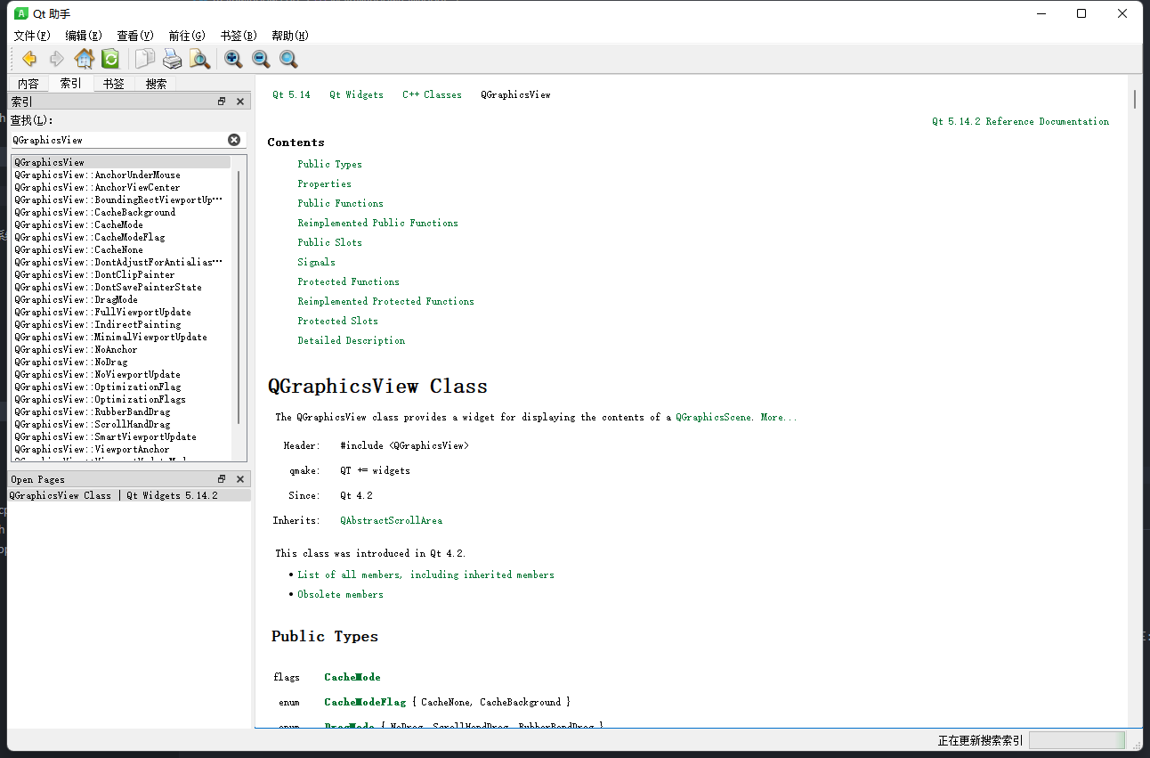1150x758 pixels.
Task: Clear the QGraphicsView search field
Action: pyautogui.click(x=234, y=140)
